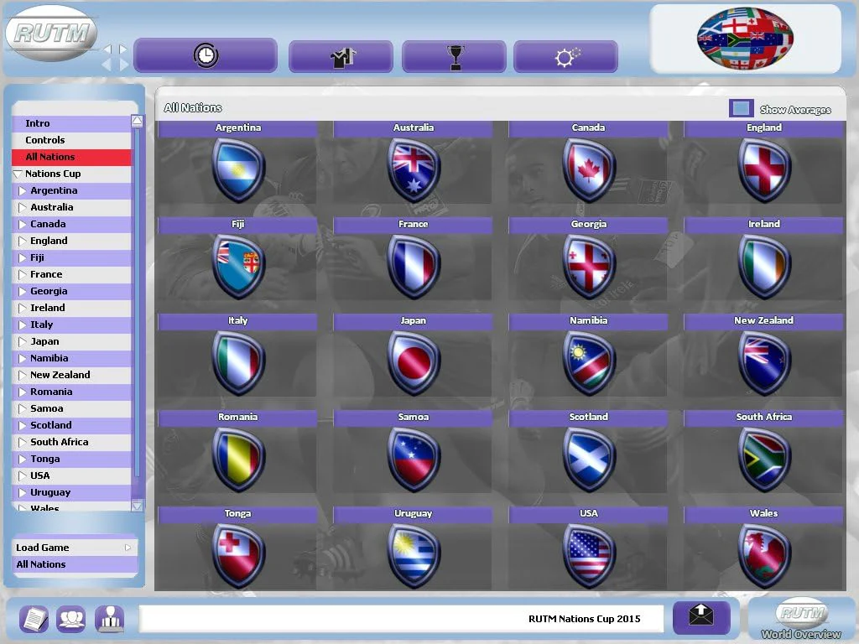Open the team jersey toolbar button
859x644 pixels.
pos(341,56)
